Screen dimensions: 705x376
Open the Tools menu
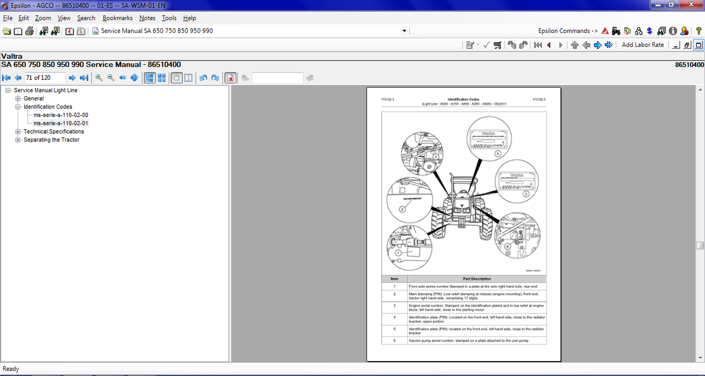coord(169,18)
